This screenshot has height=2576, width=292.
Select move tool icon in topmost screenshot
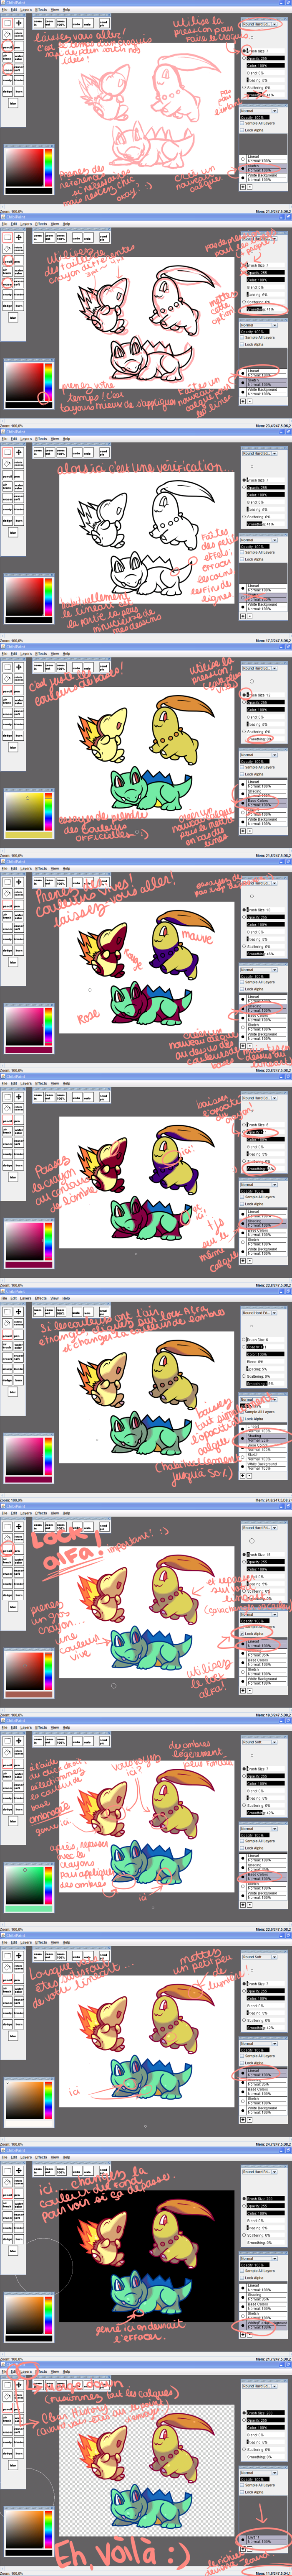click(x=19, y=23)
